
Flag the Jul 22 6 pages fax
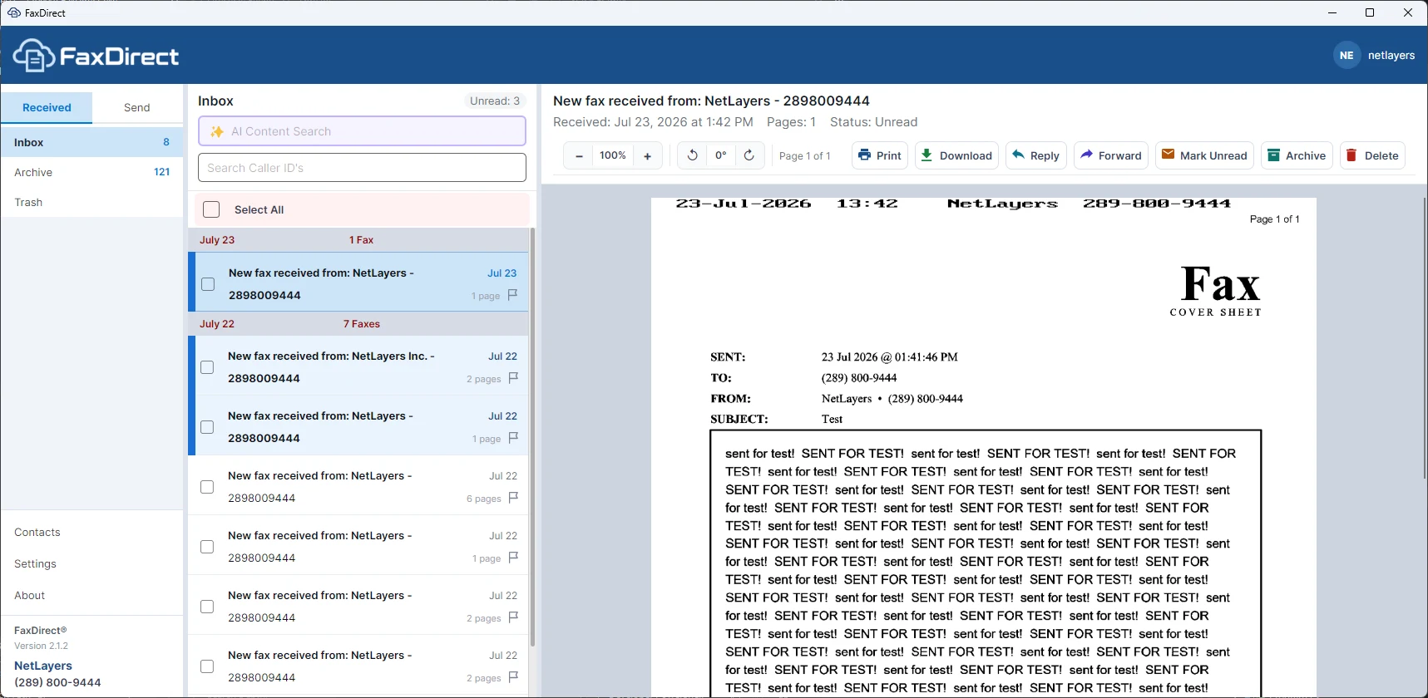click(513, 497)
